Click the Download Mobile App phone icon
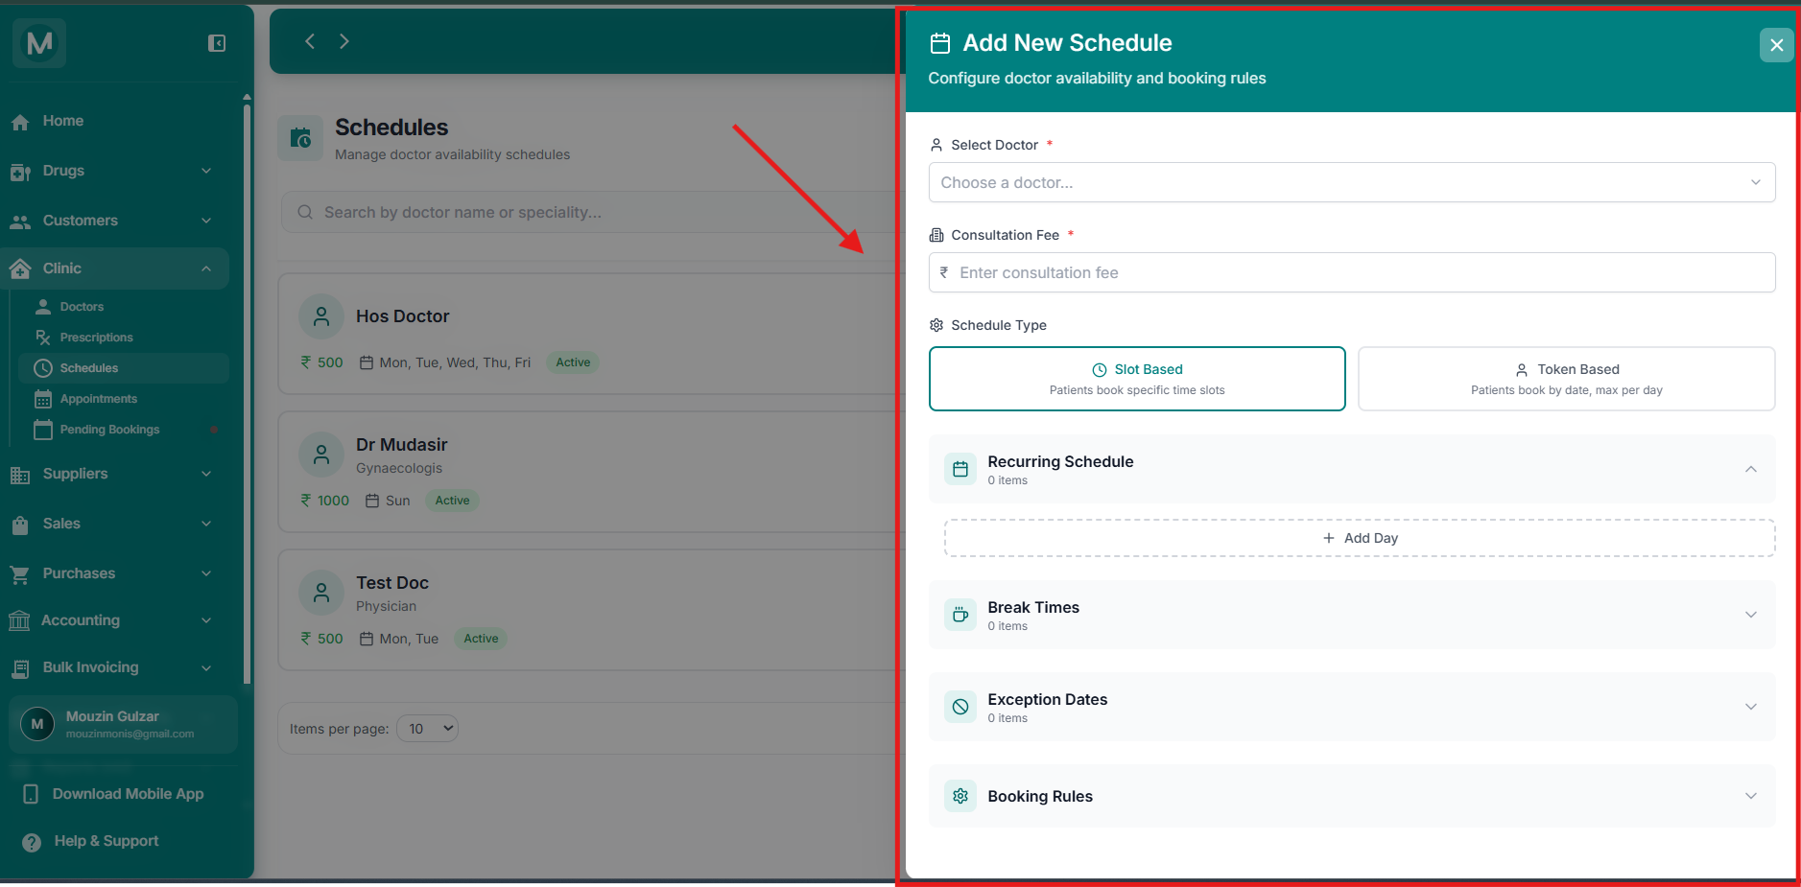 coord(31,794)
